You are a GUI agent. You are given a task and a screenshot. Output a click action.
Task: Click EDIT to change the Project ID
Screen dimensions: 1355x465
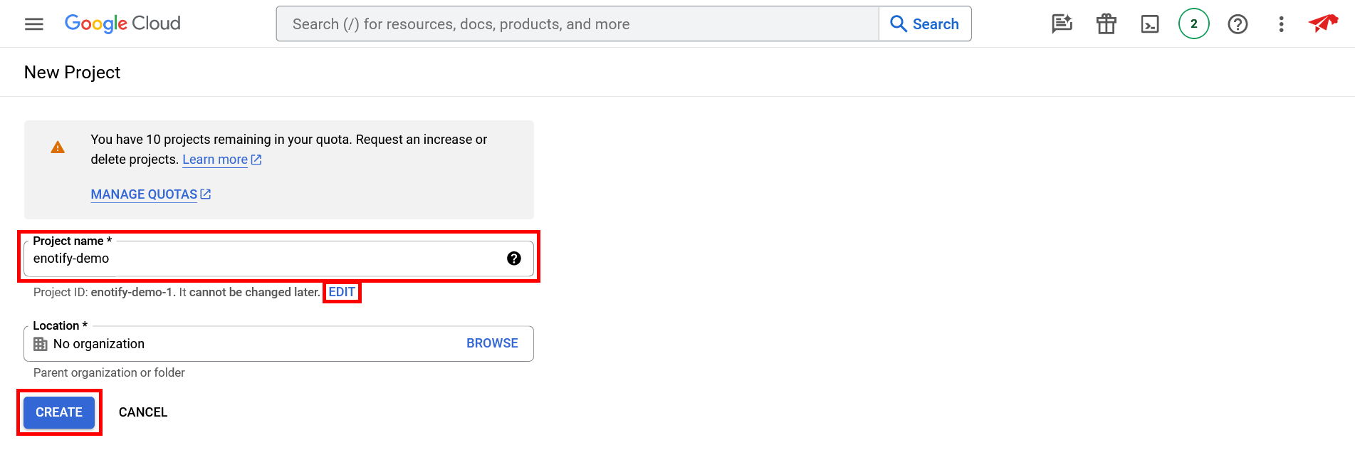pyautogui.click(x=342, y=292)
